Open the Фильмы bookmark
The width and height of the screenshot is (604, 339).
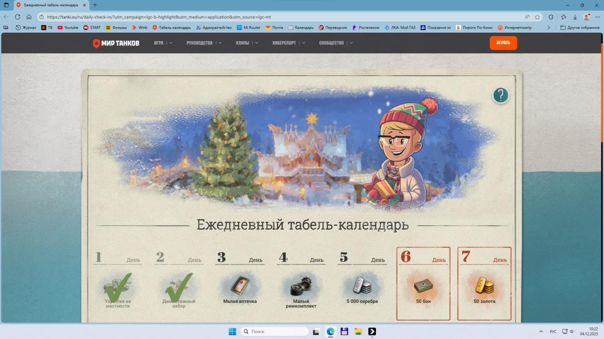pos(116,28)
